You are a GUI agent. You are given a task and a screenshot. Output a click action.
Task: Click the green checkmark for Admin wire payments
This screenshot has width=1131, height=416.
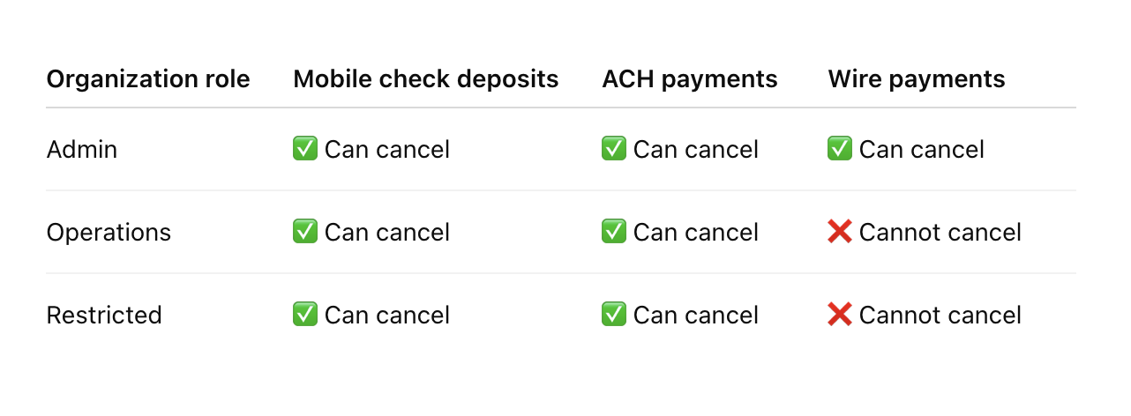click(x=840, y=150)
